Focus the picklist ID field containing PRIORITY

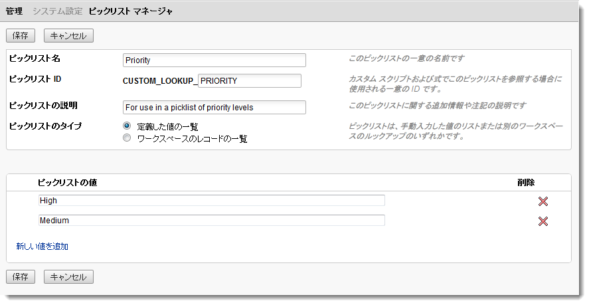point(250,81)
